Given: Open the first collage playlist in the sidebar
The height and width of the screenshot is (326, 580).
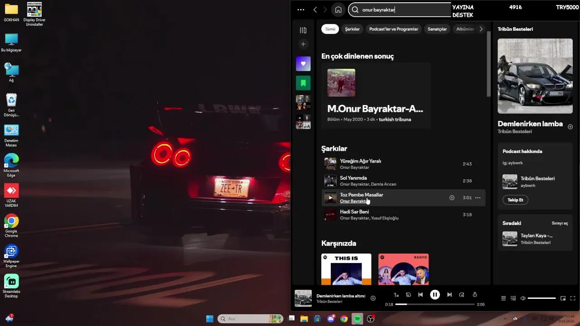Looking at the screenshot, I should (x=303, y=102).
